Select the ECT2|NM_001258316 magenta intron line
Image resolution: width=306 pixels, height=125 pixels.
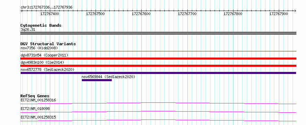(158, 103)
